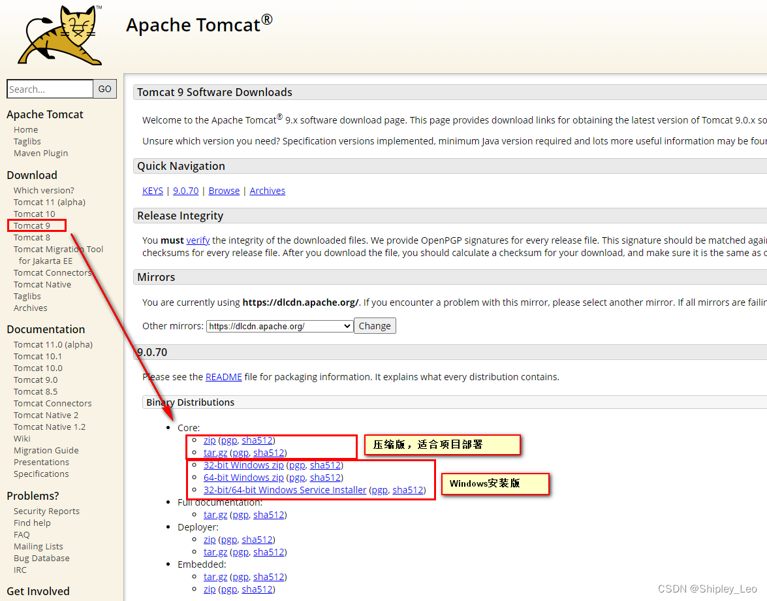Screen dimensions: 767x601
Task: Select Tomcat 9 in Download menu
Action: tap(32, 225)
